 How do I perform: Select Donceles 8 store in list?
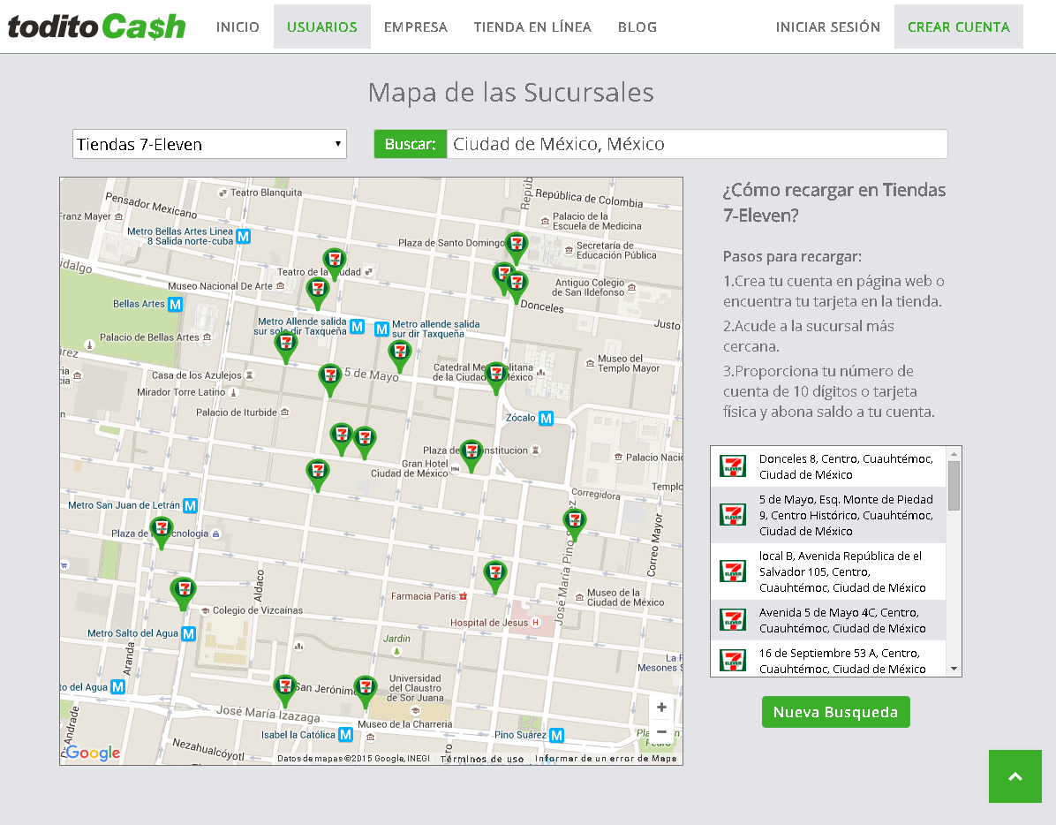coord(828,466)
